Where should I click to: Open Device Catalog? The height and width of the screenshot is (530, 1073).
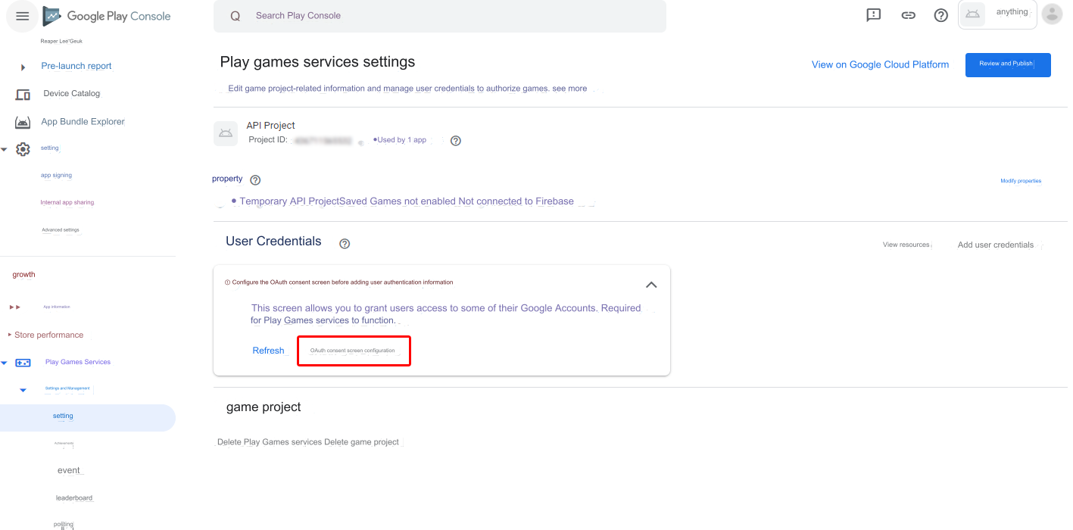pos(72,94)
